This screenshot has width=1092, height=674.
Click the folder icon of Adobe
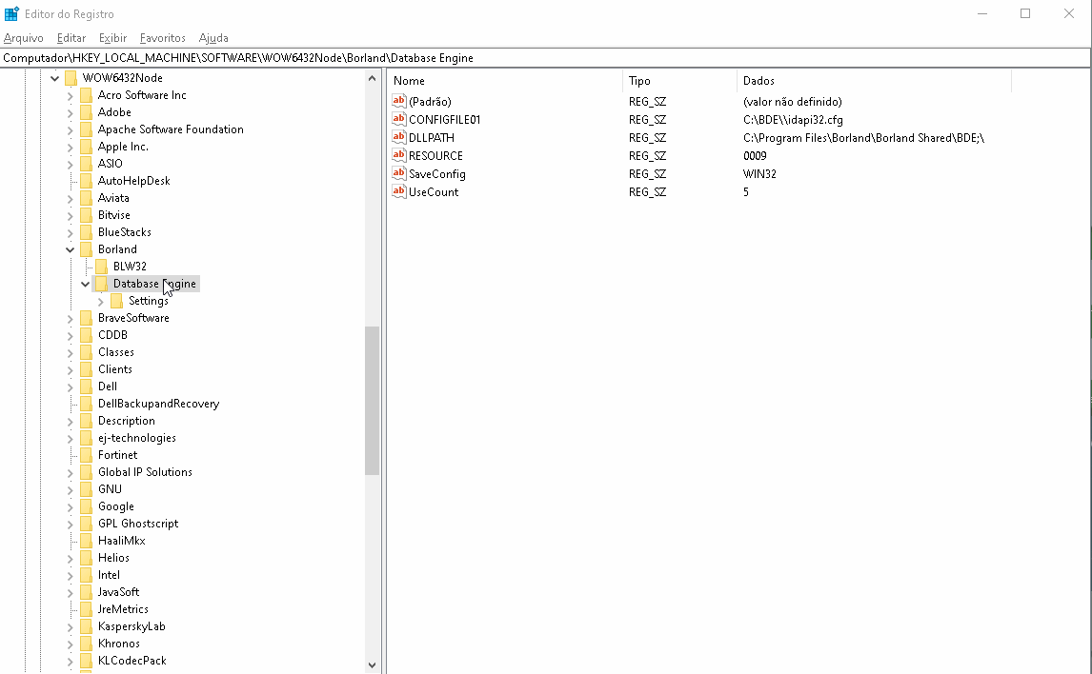(x=87, y=112)
